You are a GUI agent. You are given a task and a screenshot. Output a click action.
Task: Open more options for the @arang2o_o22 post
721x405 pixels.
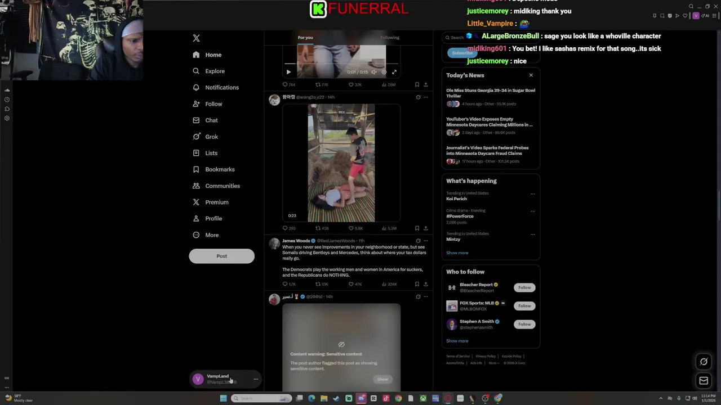425,97
